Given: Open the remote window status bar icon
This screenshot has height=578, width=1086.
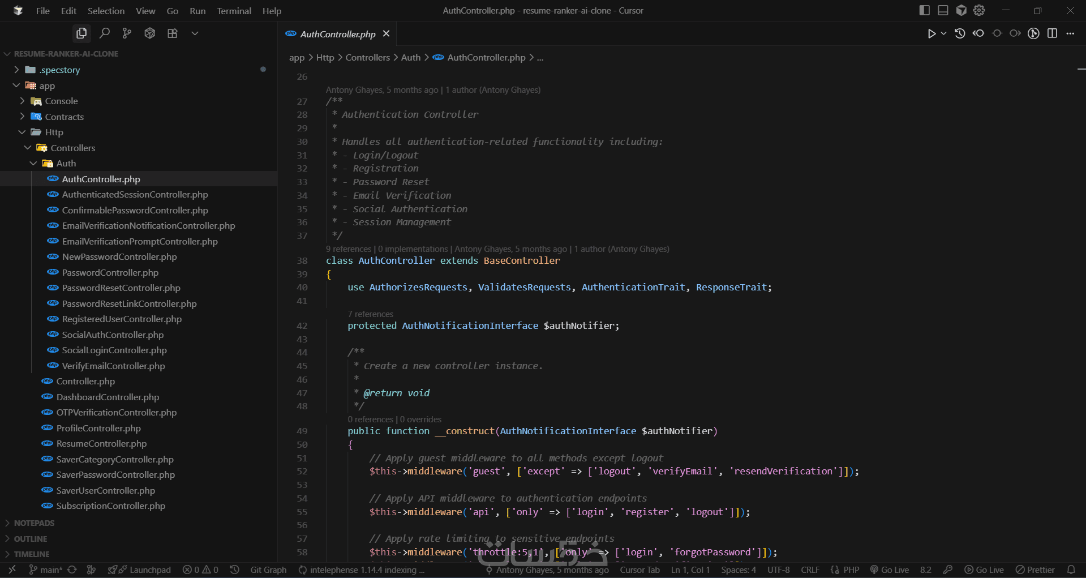Looking at the screenshot, I should tap(12, 570).
